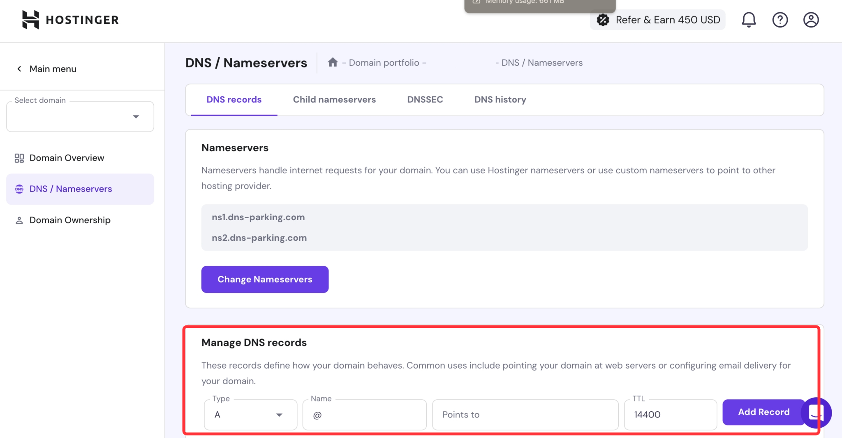Click the Domain Ownership person icon

click(19, 221)
